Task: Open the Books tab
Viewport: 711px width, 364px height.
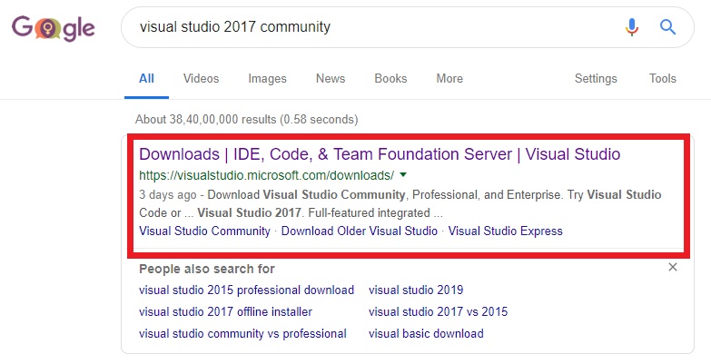Action: click(x=390, y=78)
